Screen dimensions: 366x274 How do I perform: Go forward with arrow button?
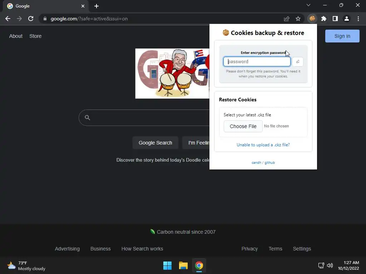coord(19,19)
